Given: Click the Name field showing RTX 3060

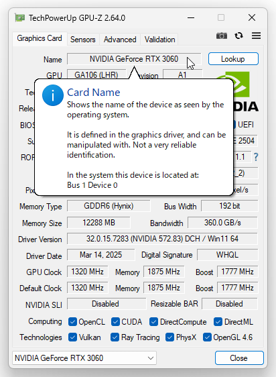Looking at the screenshot, I should point(134,59).
